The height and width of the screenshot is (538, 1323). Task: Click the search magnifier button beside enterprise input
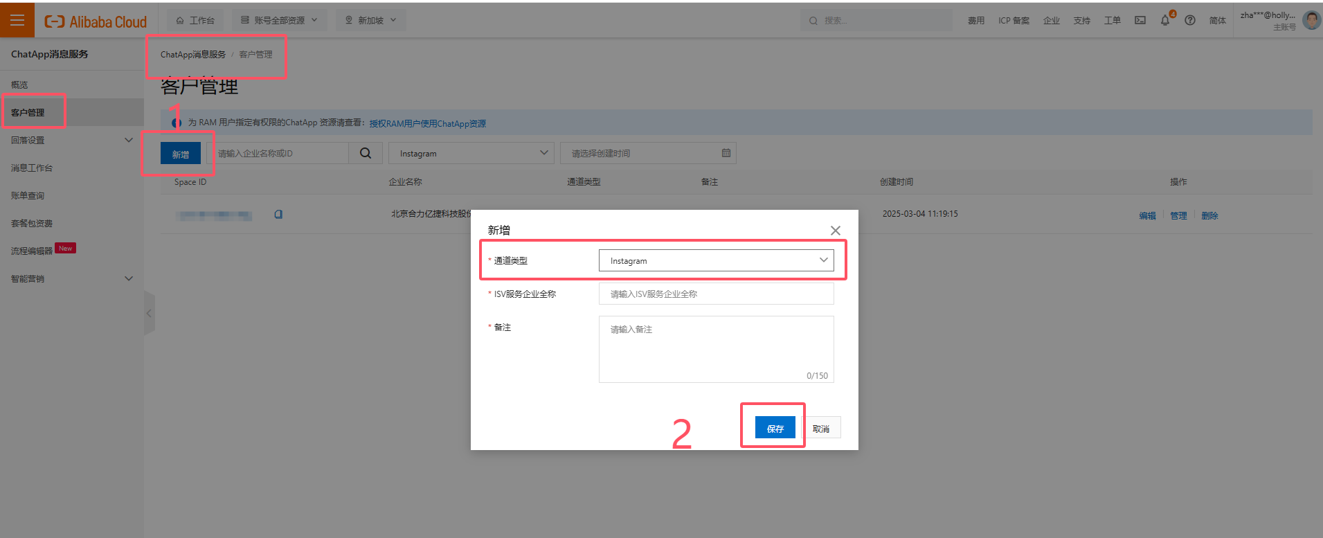pos(366,153)
